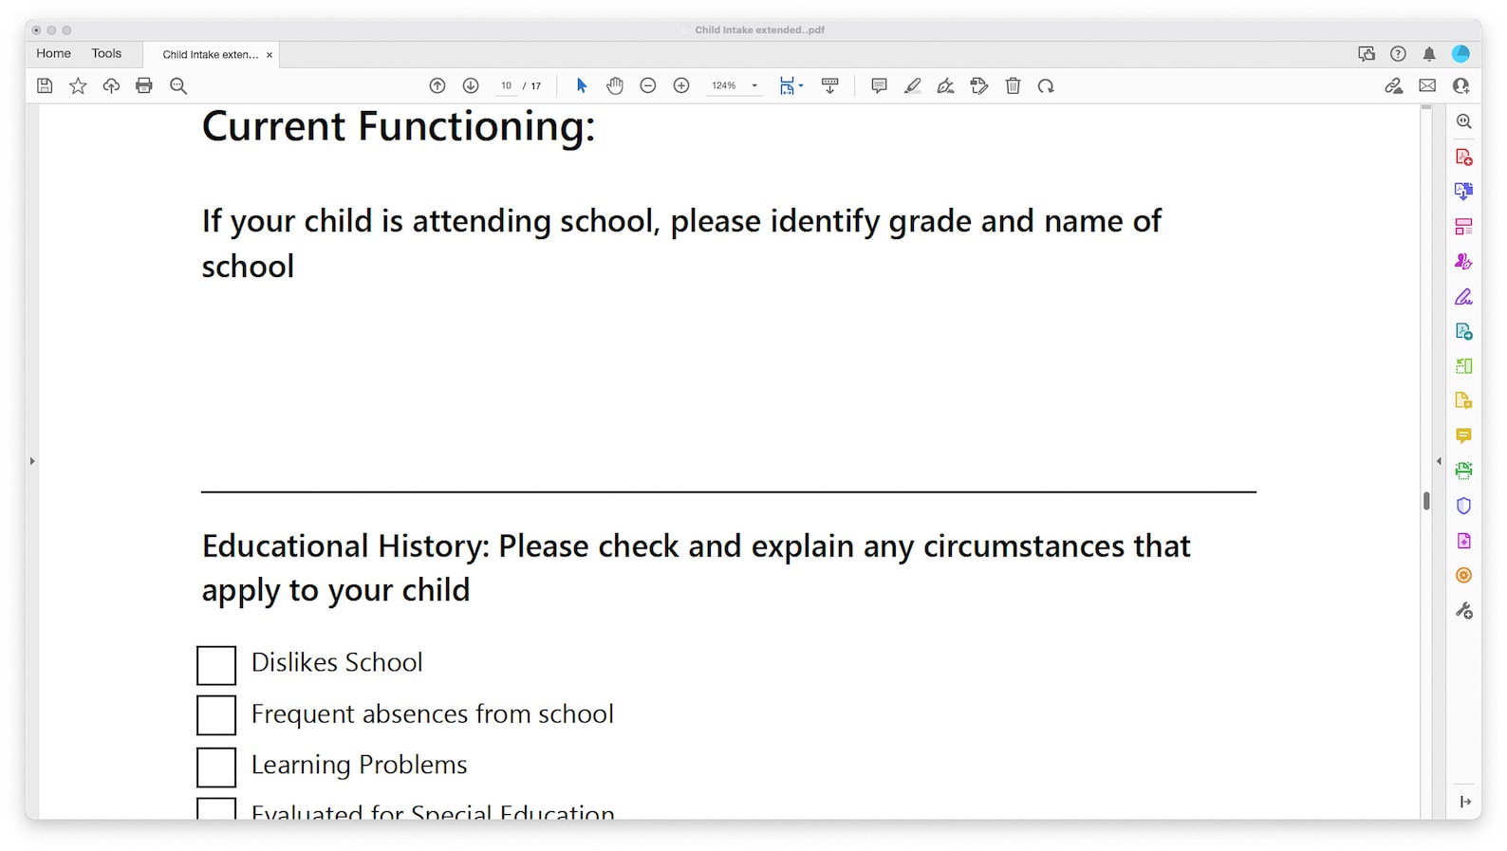The height and width of the screenshot is (851, 1507).
Task: Open the Send for Comments tool
Action: pyautogui.click(x=1464, y=400)
